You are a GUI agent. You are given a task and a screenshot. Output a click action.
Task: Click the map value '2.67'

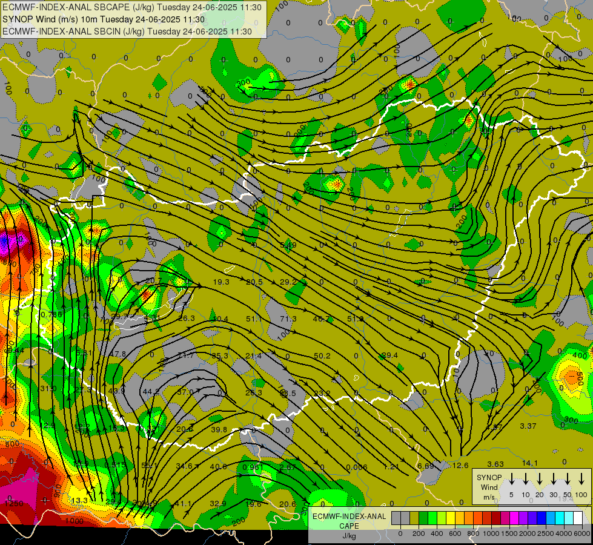pyautogui.click(x=288, y=467)
